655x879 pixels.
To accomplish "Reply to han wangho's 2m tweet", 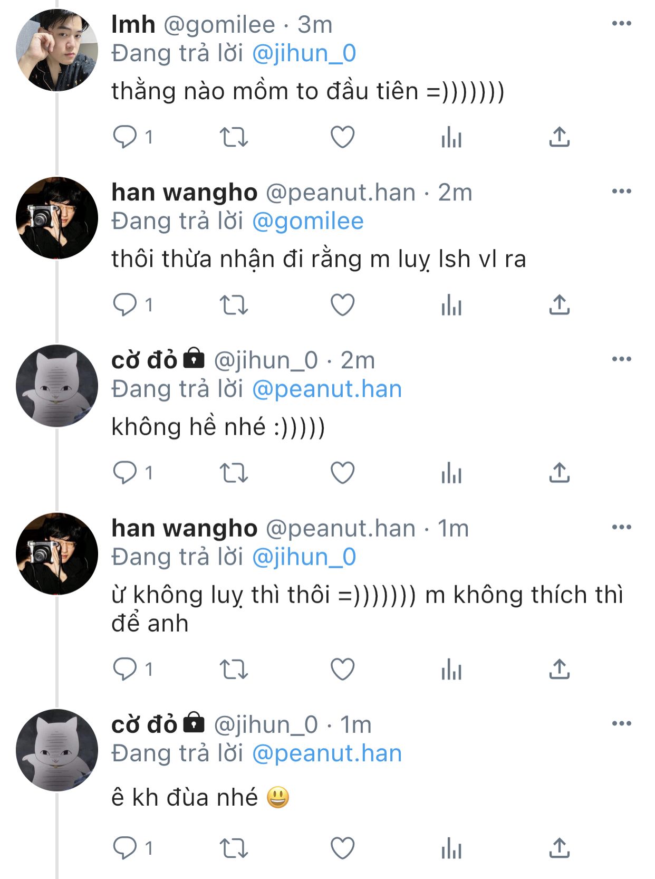I will pos(125,305).
